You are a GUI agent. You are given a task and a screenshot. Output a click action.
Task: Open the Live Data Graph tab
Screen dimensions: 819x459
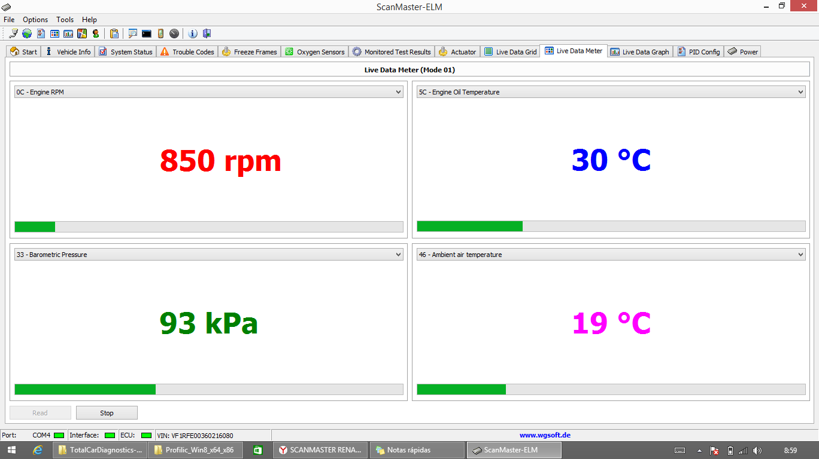640,52
